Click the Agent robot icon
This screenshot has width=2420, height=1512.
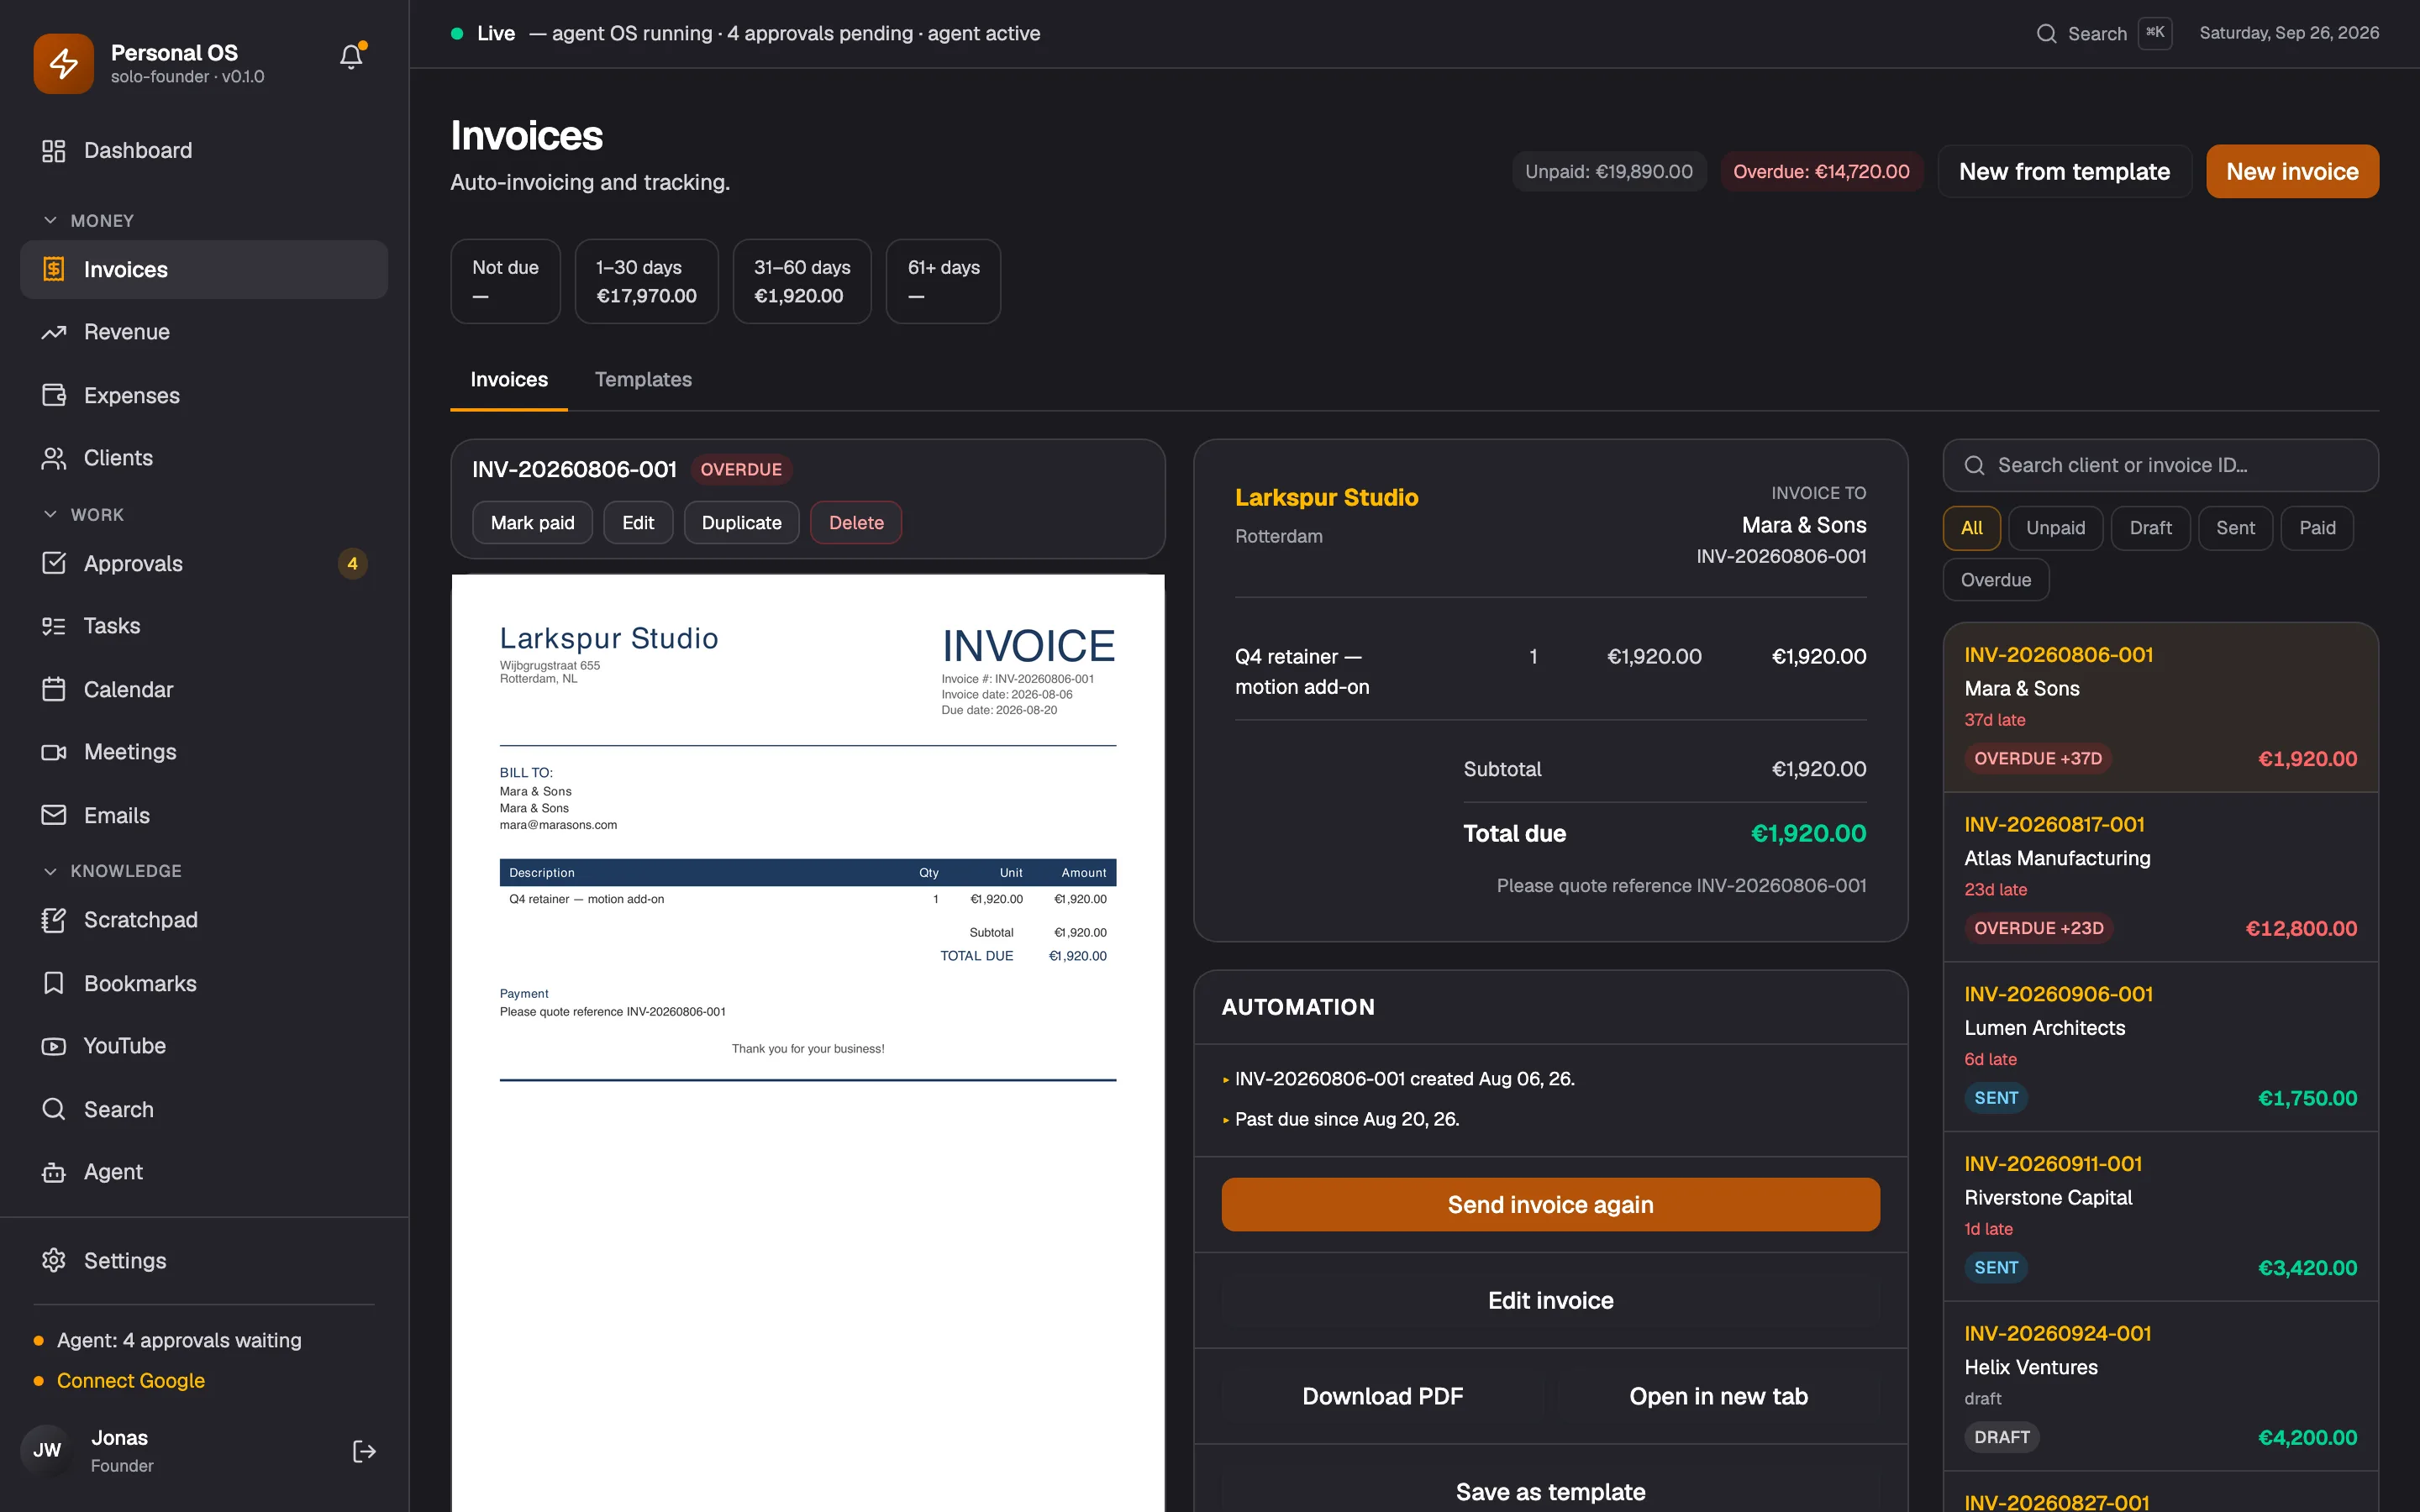click(54, 1172)
